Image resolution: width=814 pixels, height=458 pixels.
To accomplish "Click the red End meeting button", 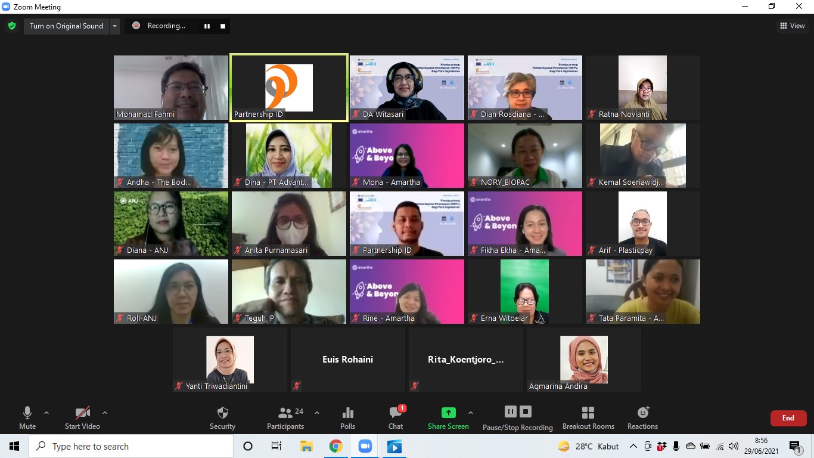I will 788,418.
